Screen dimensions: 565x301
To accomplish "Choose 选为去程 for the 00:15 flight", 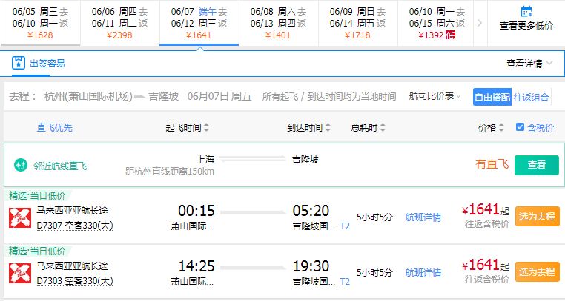I will (x=537, y=216).
